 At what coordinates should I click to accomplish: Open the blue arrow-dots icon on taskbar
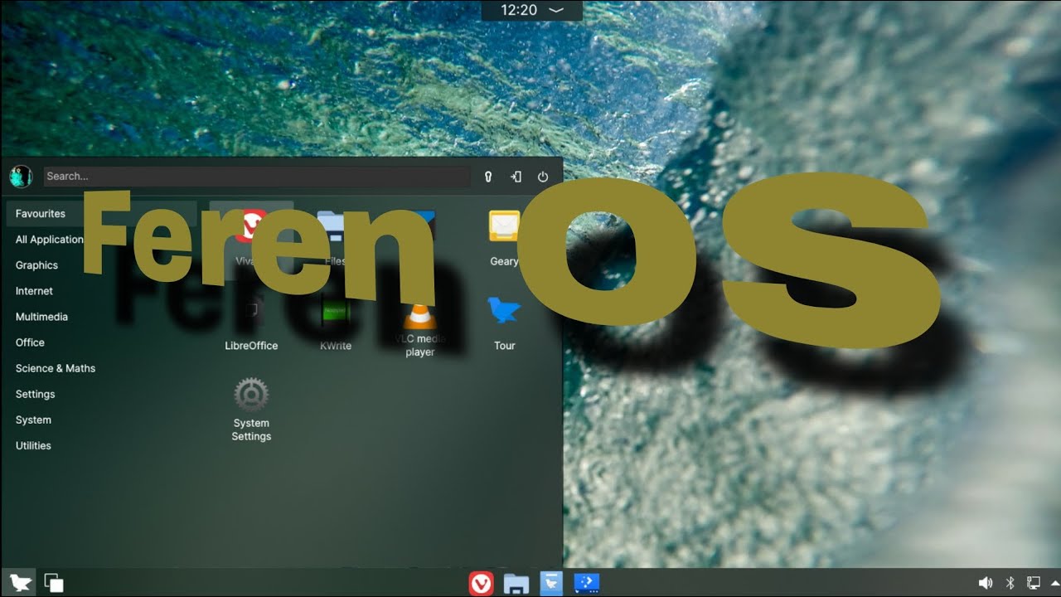coord(587,584)
